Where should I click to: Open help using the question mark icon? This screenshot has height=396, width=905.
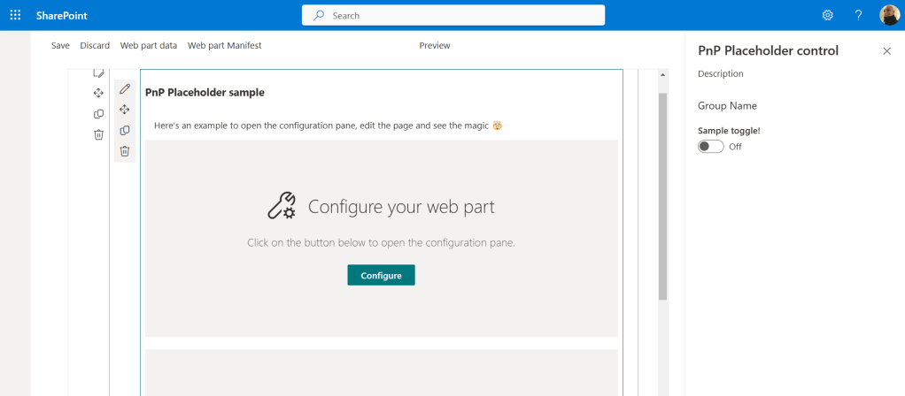(858, 15)
